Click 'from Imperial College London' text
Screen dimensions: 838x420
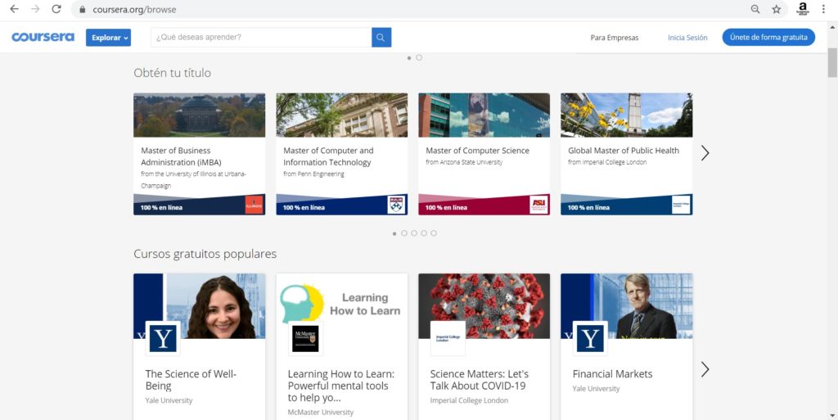[x=607, y=162]
